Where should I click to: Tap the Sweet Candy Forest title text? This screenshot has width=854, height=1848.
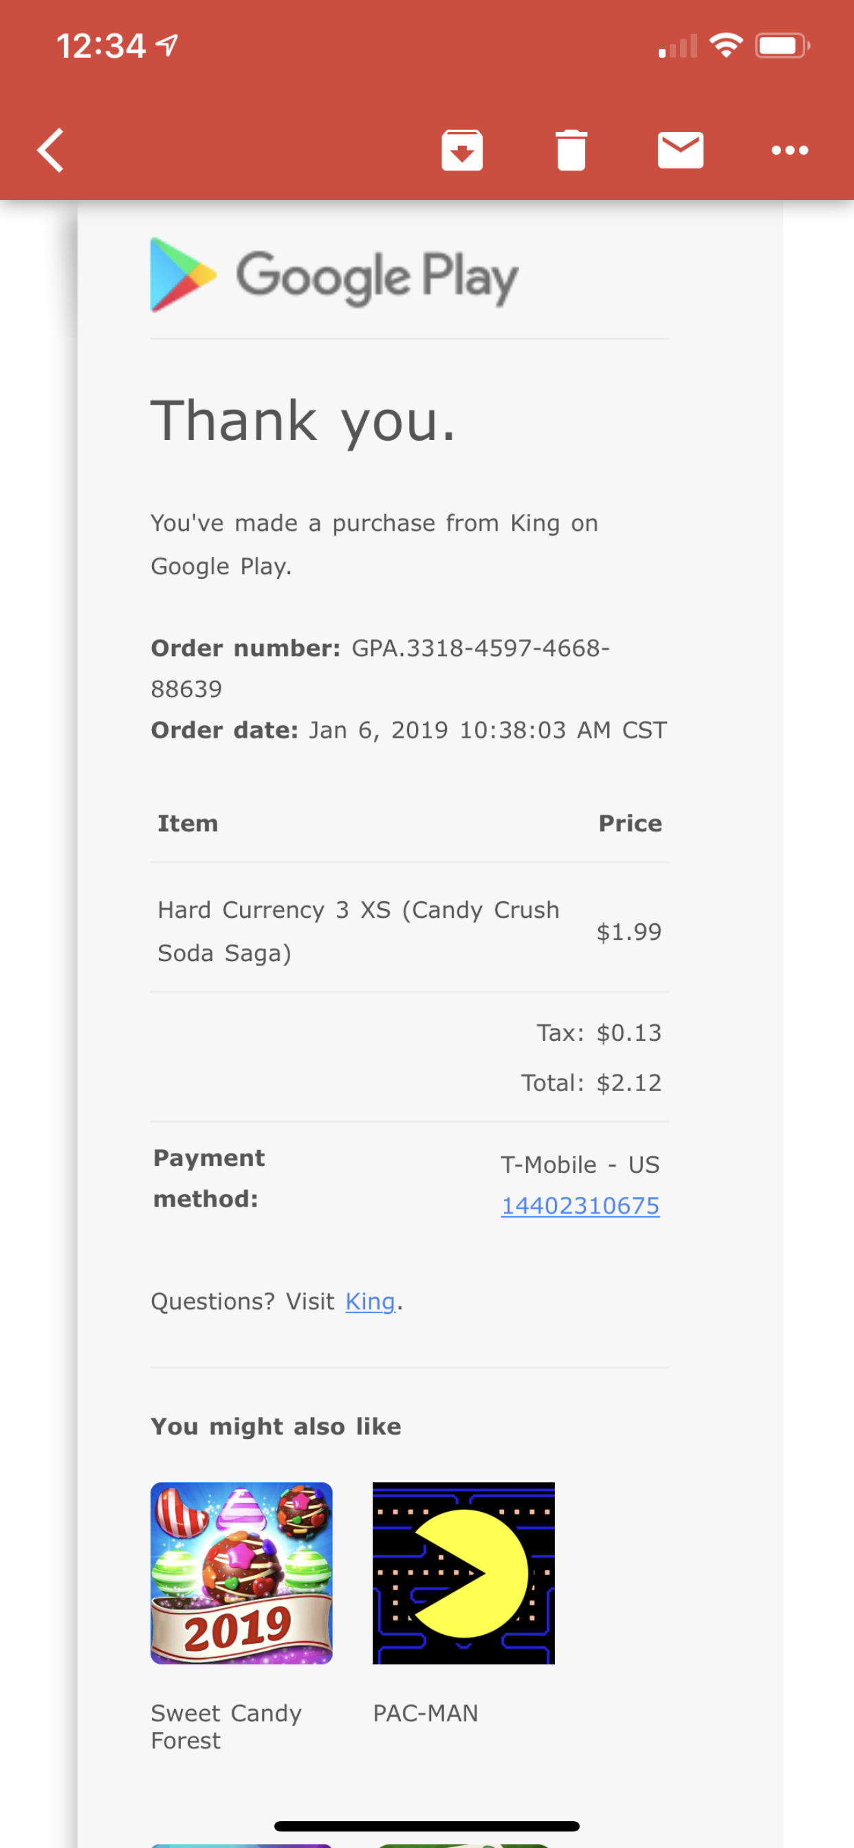[226, 1727]
